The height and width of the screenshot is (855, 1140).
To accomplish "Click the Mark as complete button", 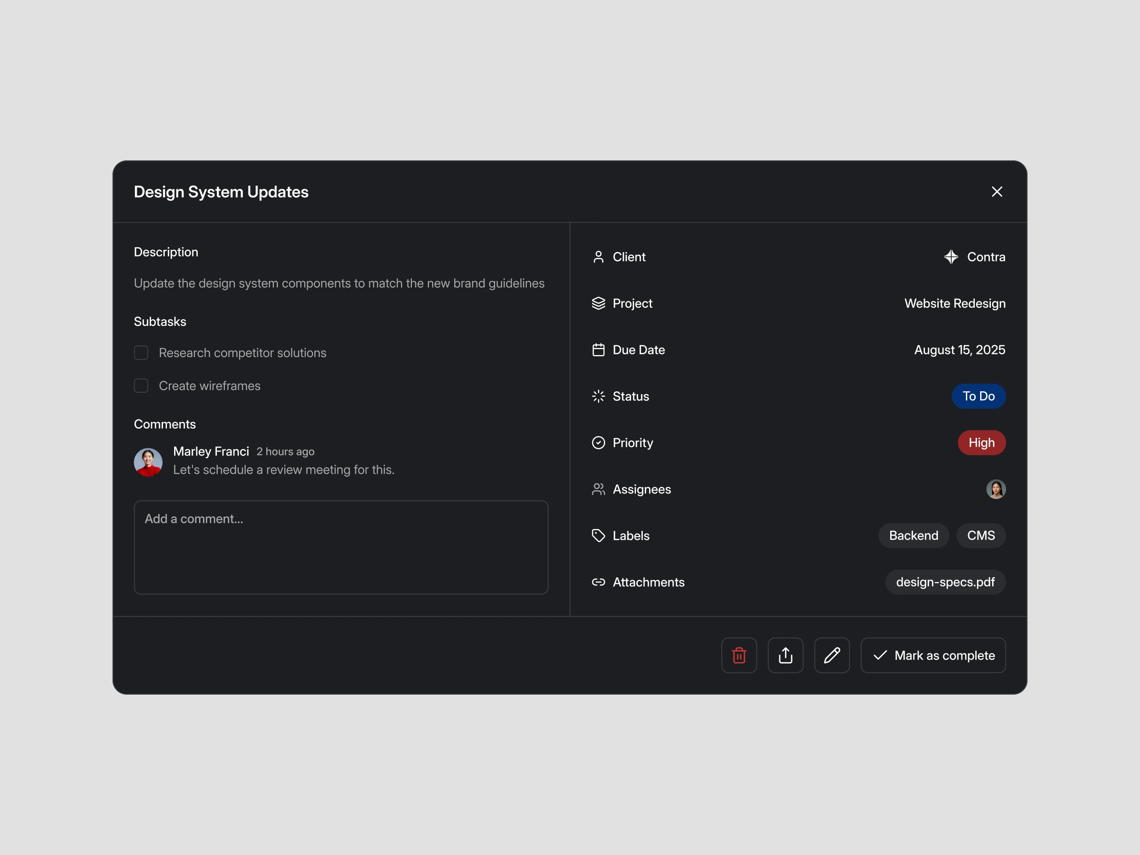I will (x=932, y=655).
